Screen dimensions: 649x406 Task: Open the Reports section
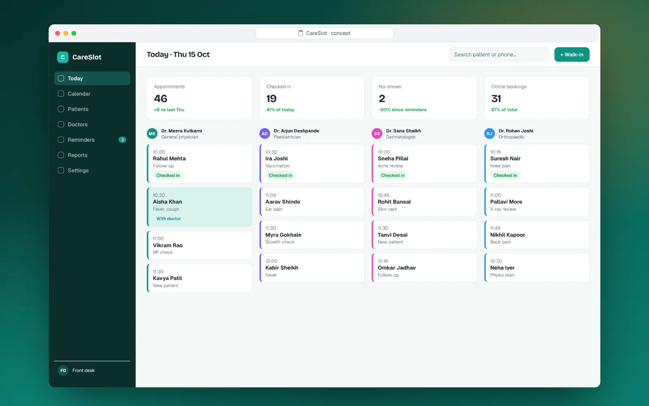[92, 155]
